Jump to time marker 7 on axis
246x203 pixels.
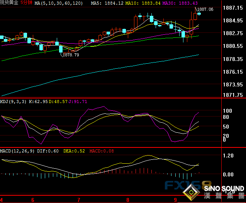coord(79,200)
